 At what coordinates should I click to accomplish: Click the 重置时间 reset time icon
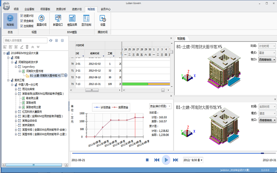click(42, 18)
